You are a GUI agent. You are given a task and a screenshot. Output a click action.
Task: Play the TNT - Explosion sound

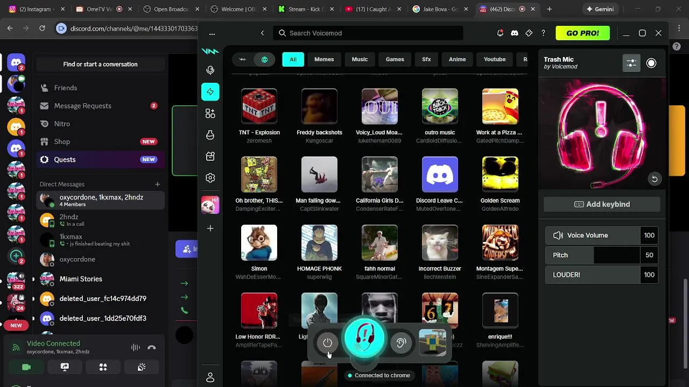coord(259,106)
